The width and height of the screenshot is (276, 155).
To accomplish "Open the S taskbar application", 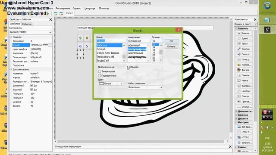I will point(267,30).
